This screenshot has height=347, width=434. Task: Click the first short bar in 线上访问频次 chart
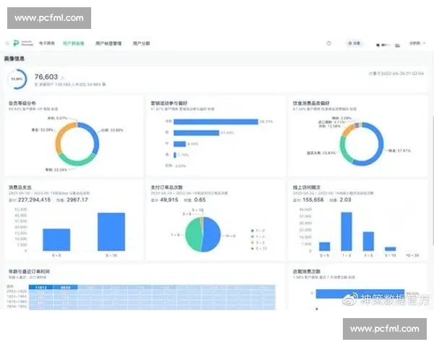[325, 247]
